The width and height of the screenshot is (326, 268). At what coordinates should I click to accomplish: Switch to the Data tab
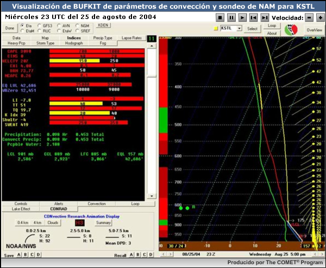(16, 38)
